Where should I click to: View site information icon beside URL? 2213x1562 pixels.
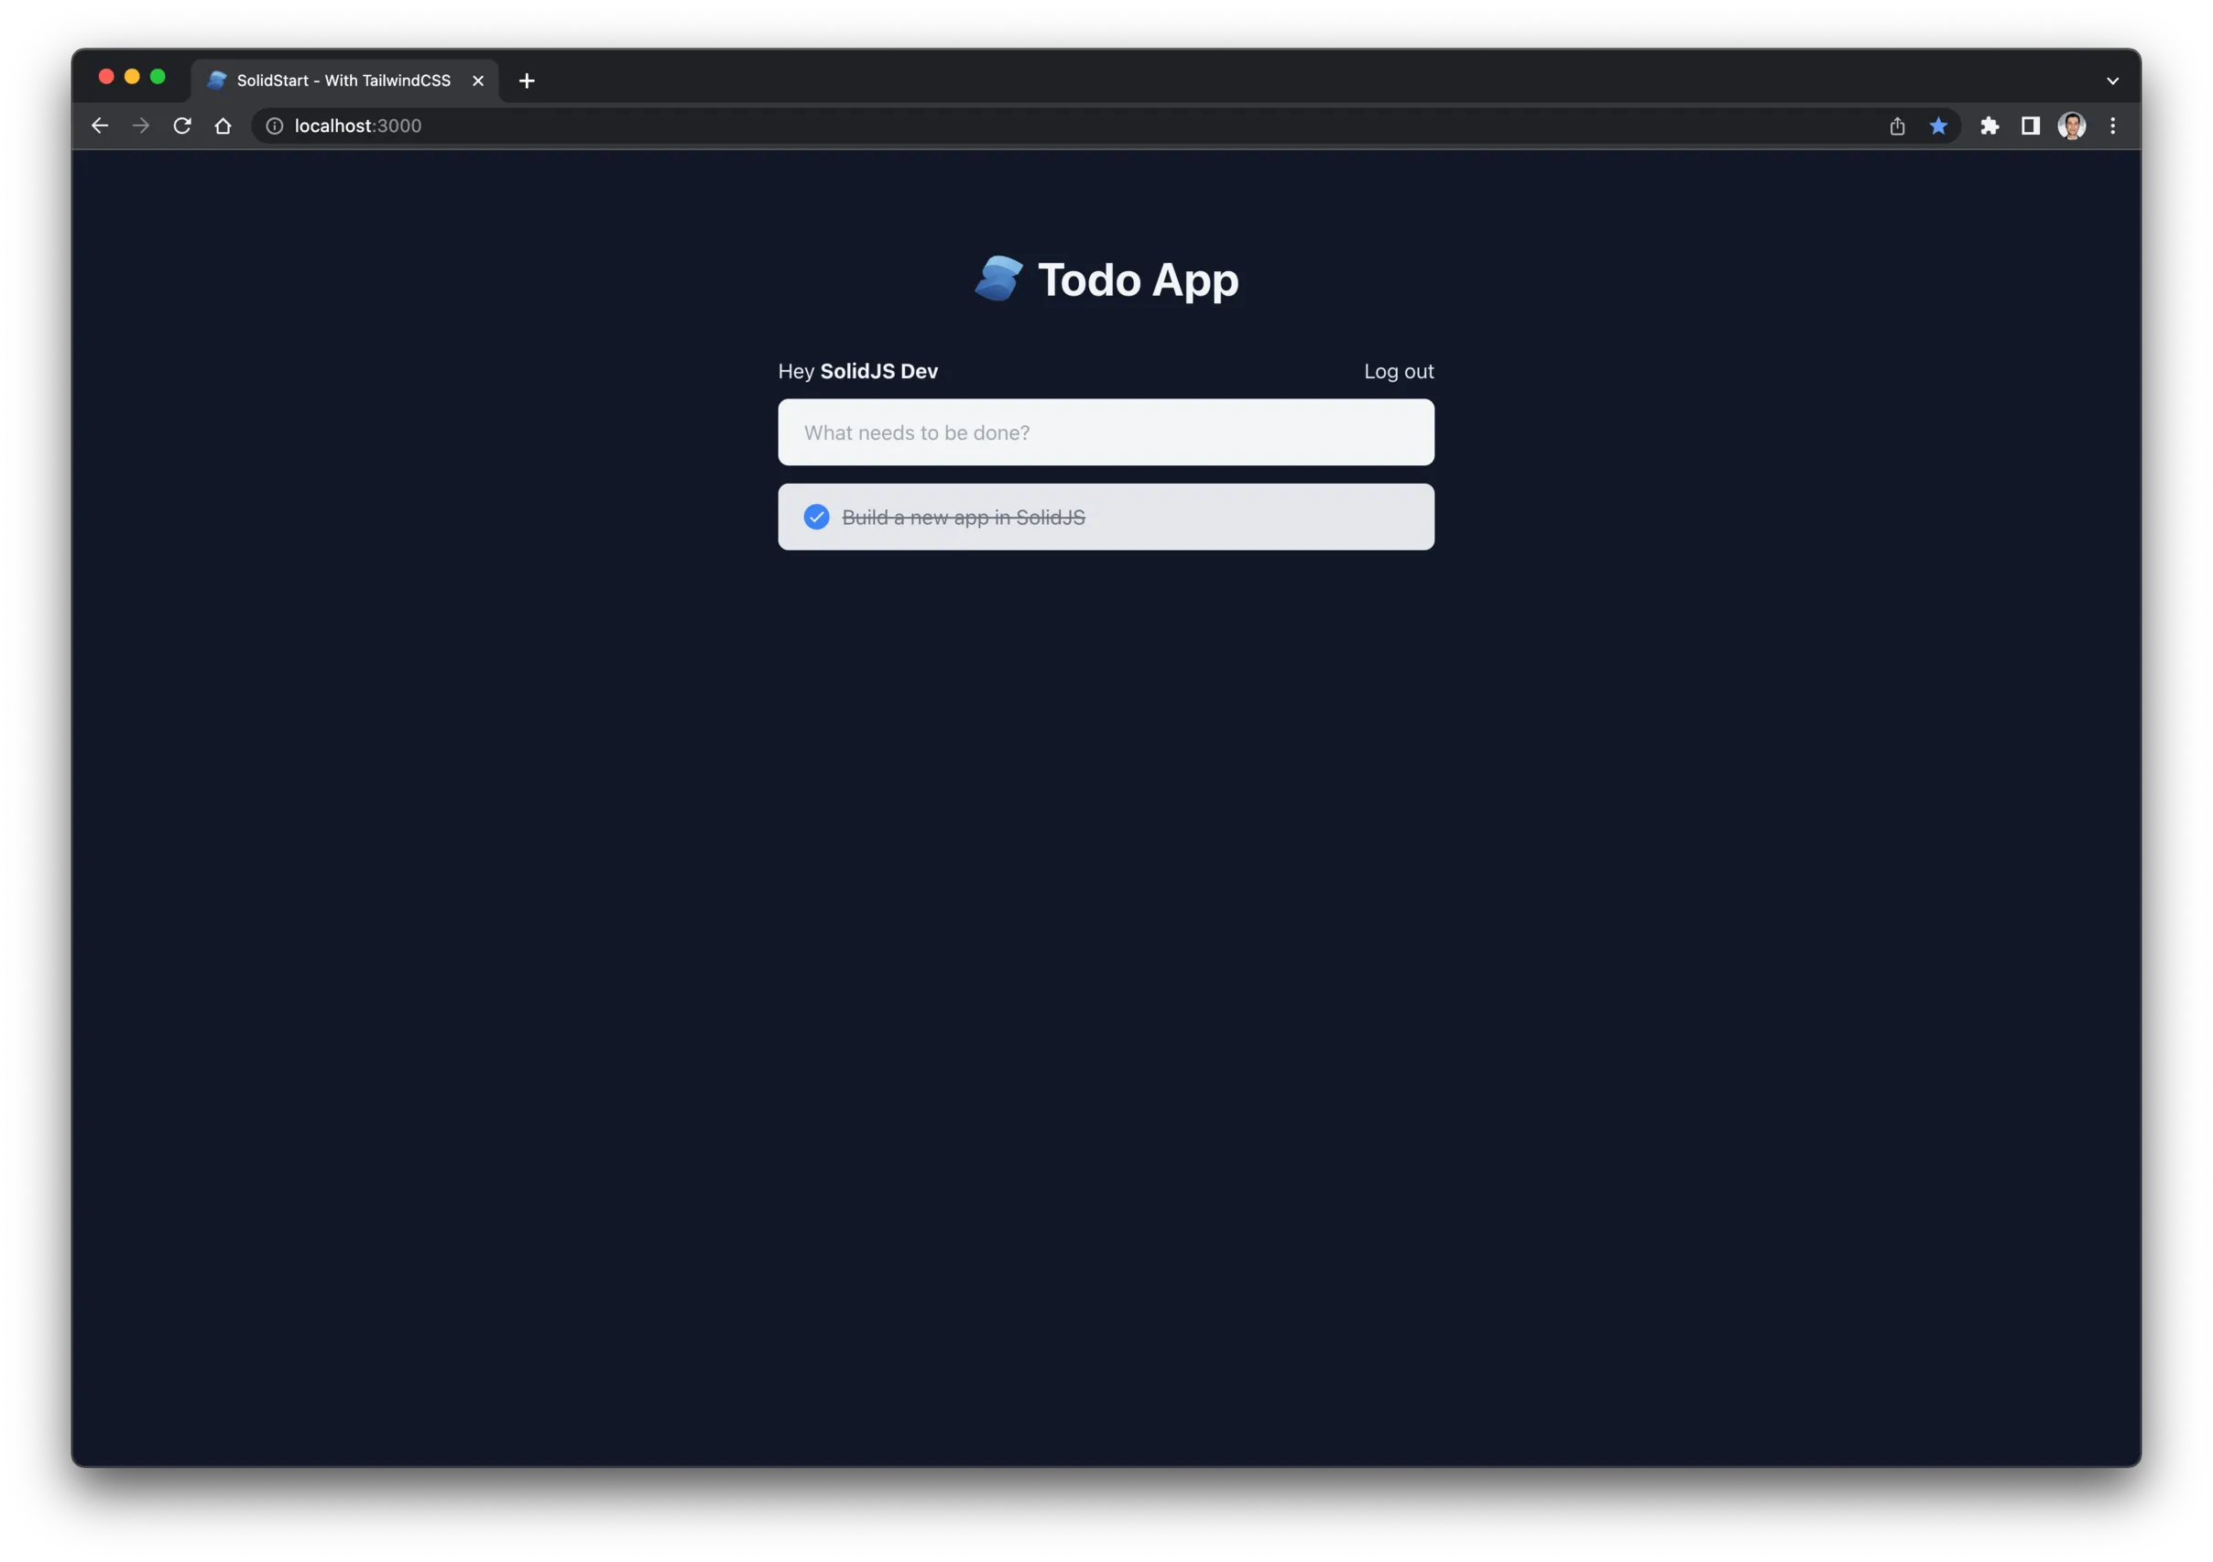[275, 126]
